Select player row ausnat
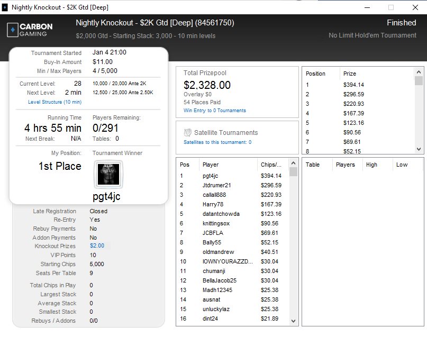Image resolution: width=427 pixels, height=337 pixels. point(233,300)
